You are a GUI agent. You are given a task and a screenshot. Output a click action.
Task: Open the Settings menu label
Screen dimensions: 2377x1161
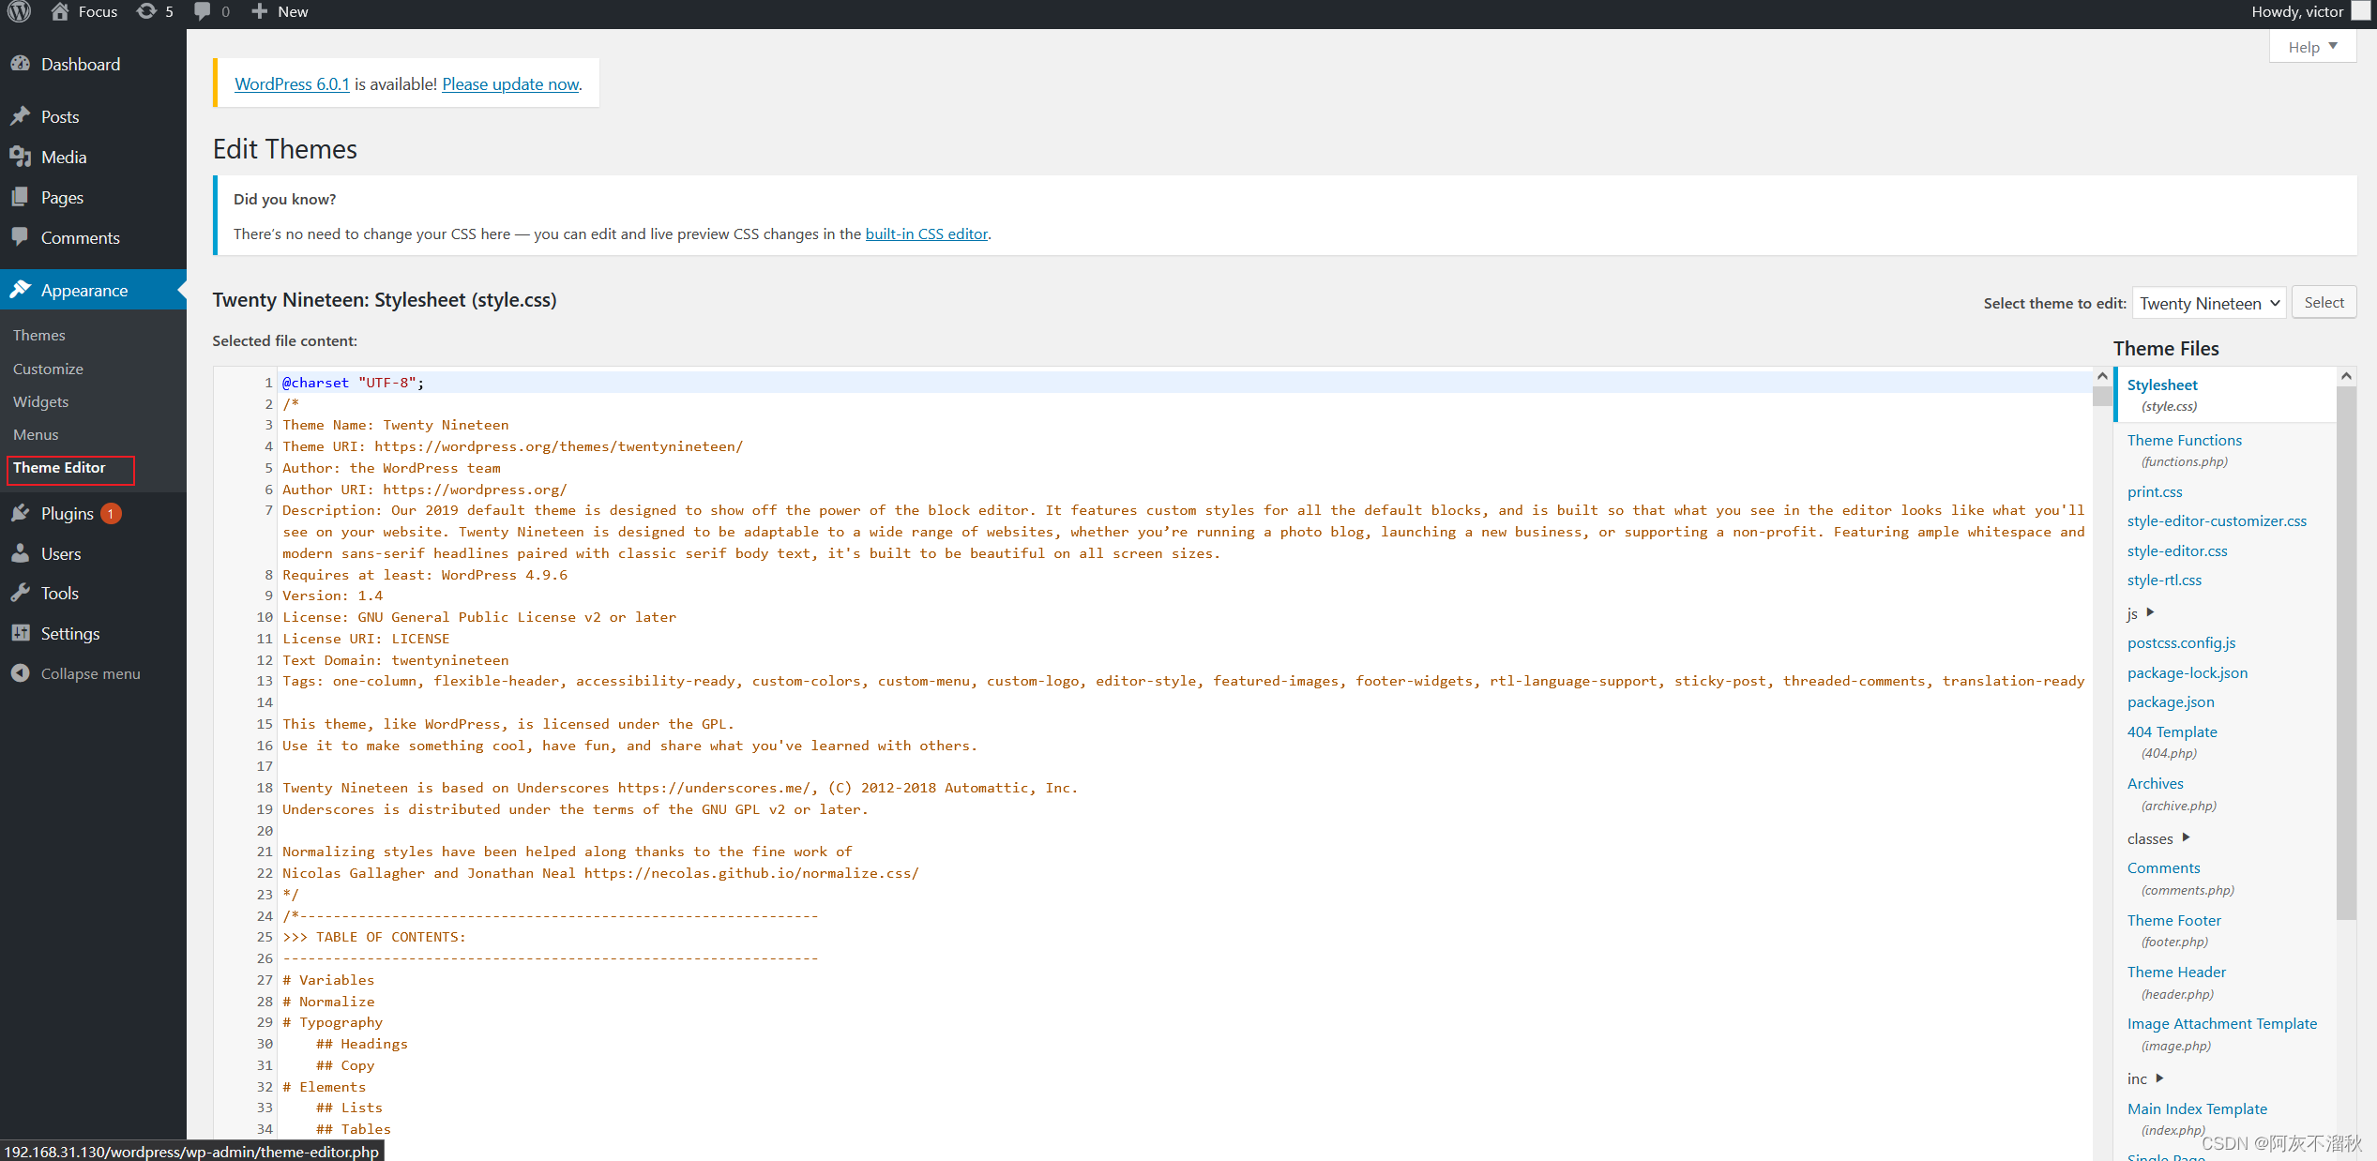70,633
